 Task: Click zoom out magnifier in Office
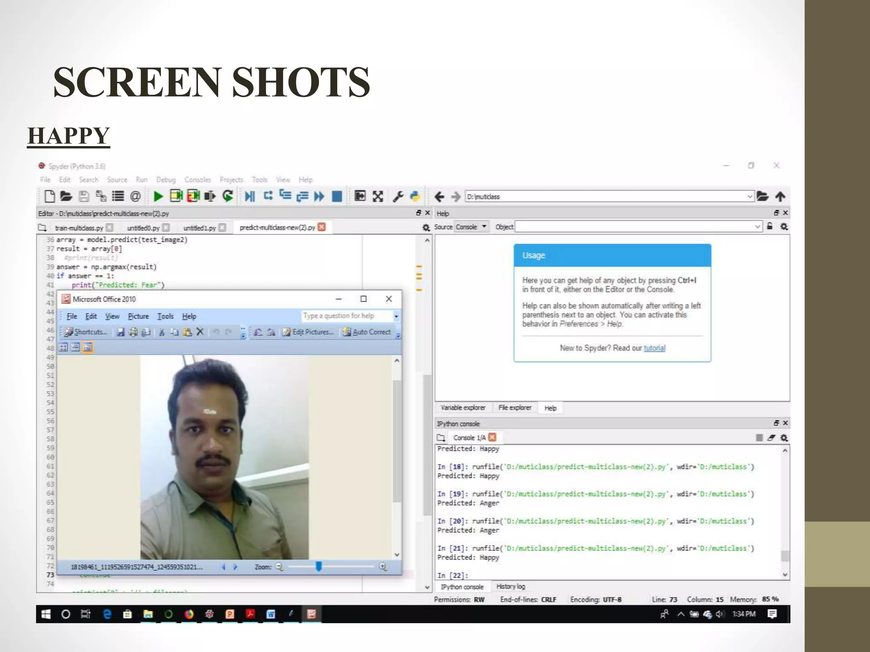[x=279, y=567]
